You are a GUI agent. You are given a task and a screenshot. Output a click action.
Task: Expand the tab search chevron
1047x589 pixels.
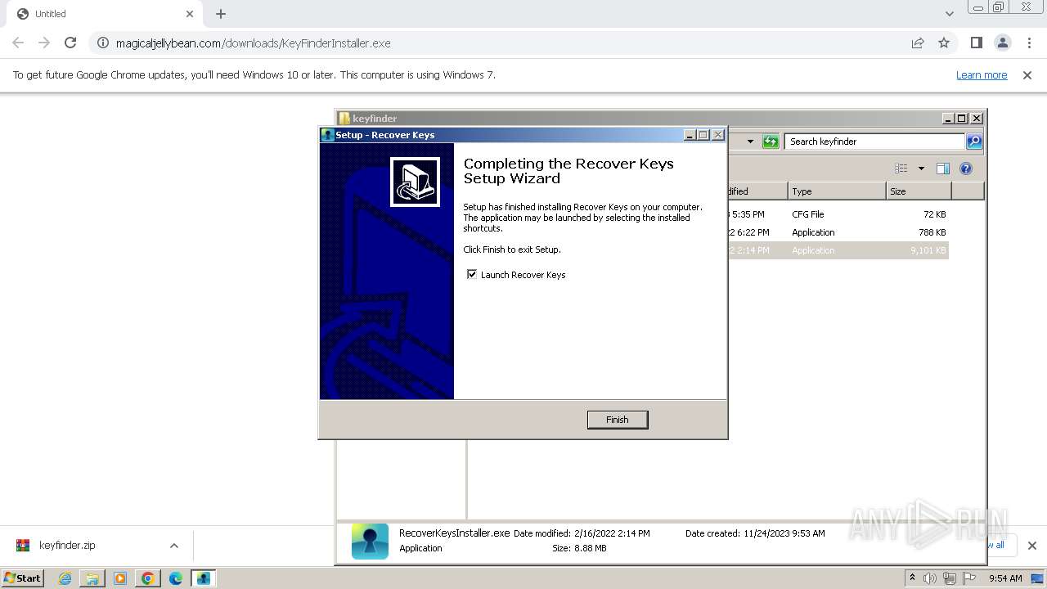(949, 14)
